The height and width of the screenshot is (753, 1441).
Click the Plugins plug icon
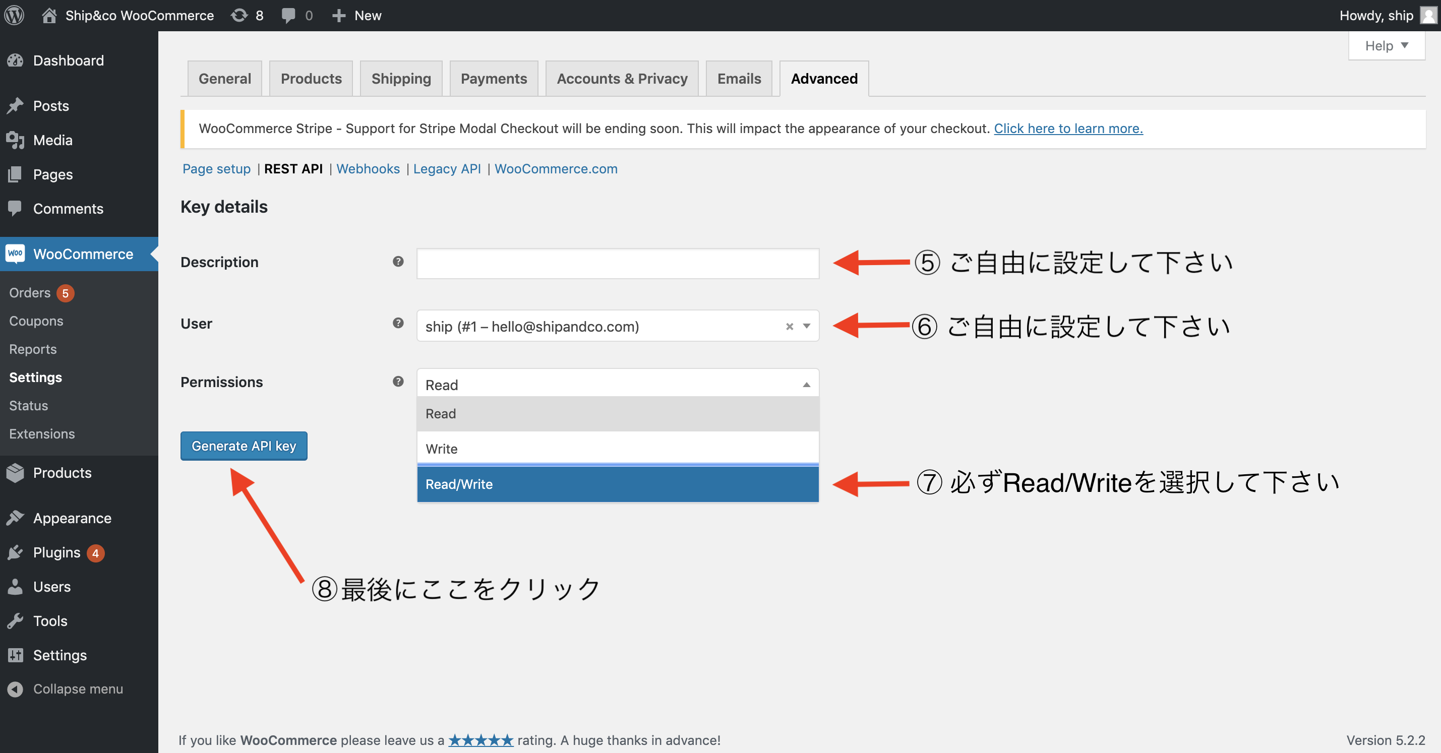(x=15, y=552)
